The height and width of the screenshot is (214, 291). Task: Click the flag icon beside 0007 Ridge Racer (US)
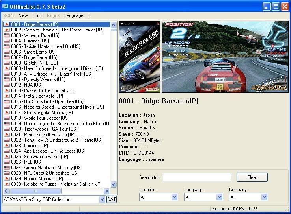coord(7,57)
